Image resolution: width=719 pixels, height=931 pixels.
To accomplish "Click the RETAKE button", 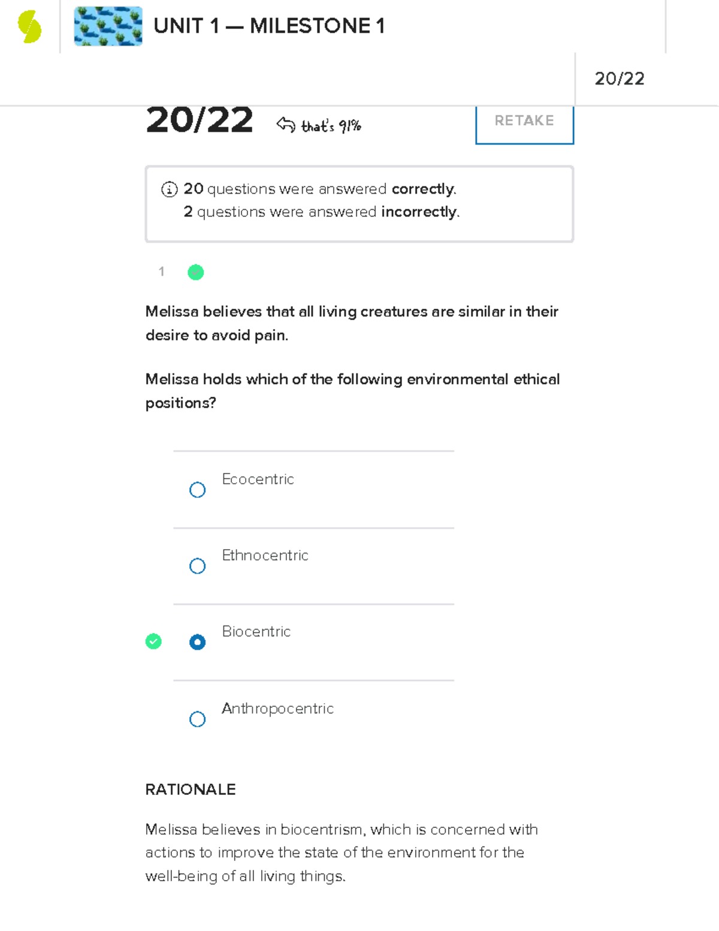I will (x=524, y=122).
